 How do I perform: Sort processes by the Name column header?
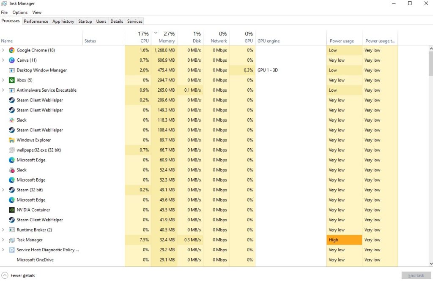coord(41,38)
